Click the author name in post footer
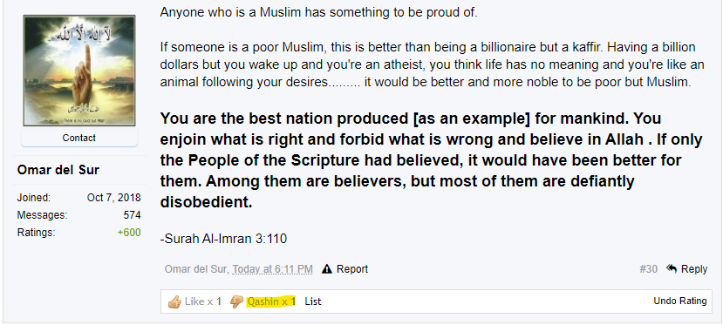 click(x=196, y=269)
